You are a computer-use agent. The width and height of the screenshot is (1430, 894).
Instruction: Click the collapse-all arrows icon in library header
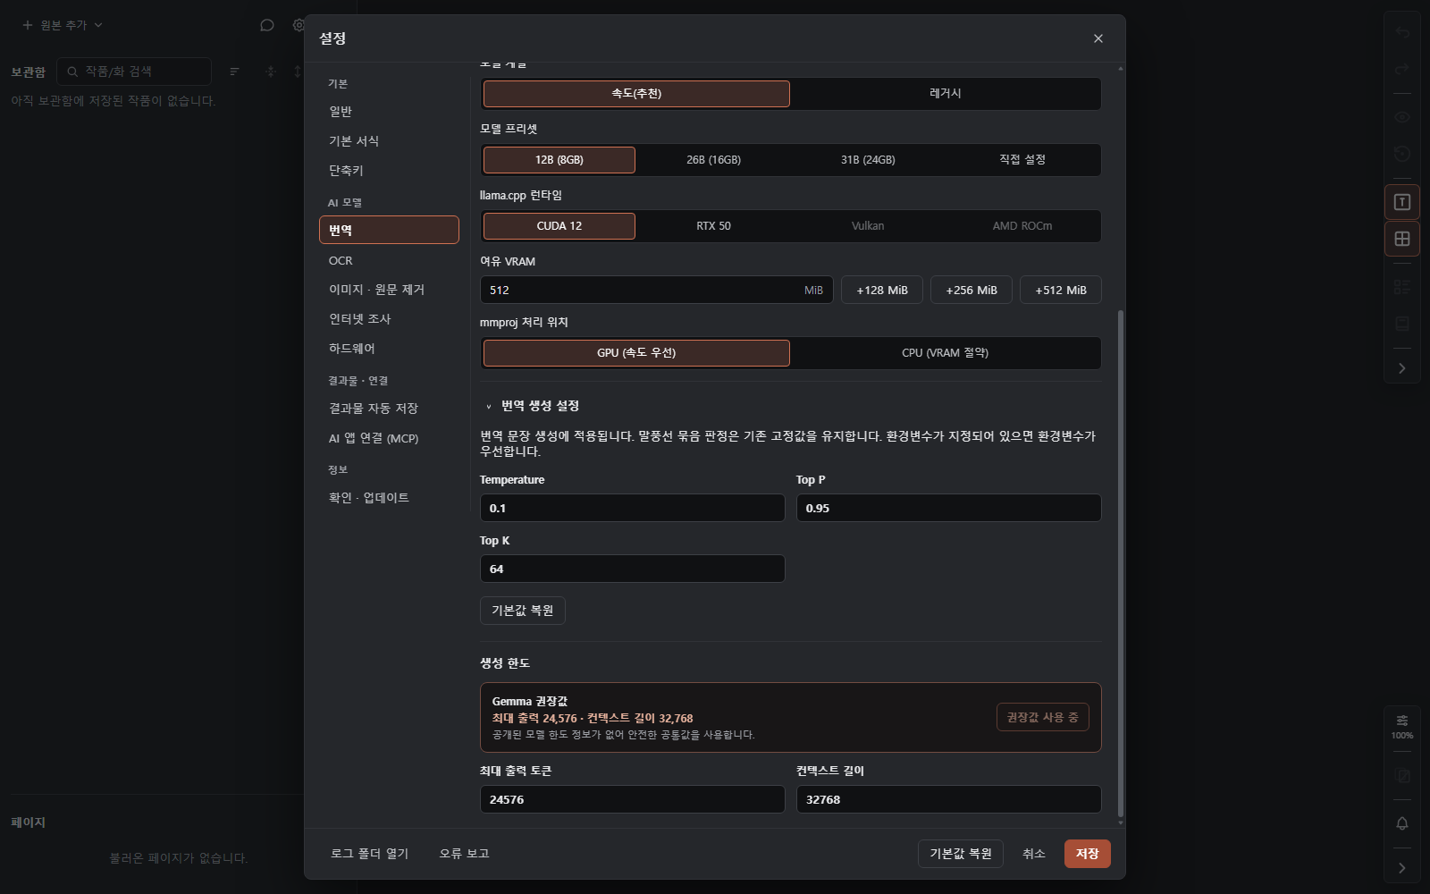(271, 72)
